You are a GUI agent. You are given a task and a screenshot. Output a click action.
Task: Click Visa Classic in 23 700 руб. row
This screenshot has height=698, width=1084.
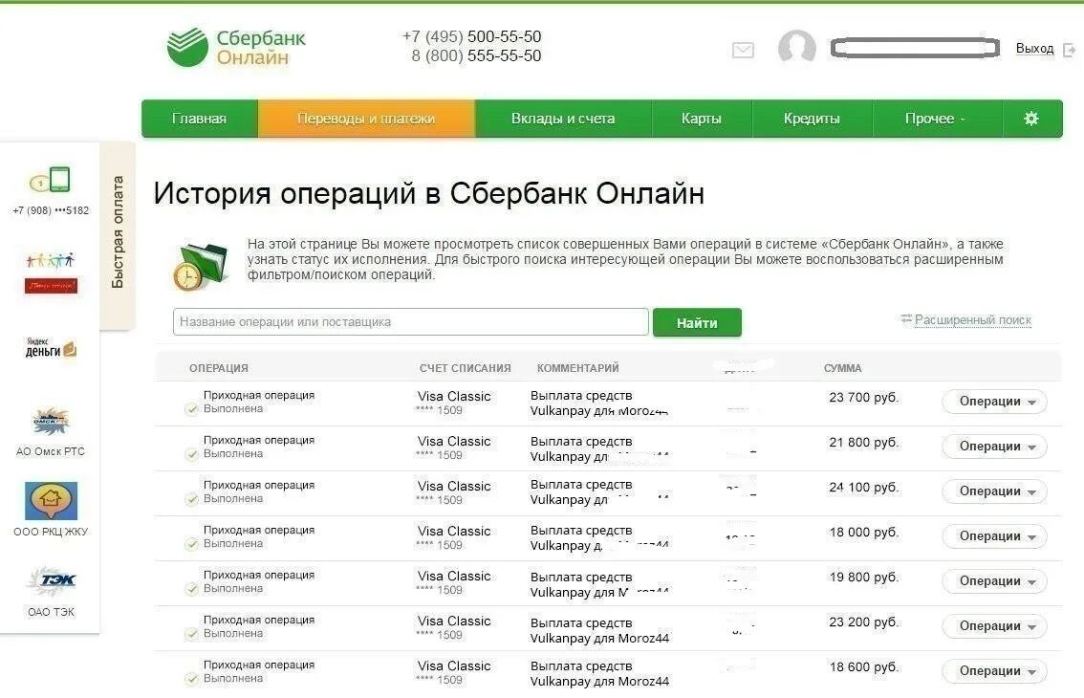[x=454, y=397]
